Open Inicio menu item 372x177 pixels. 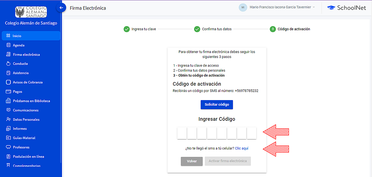pos(31,36)
